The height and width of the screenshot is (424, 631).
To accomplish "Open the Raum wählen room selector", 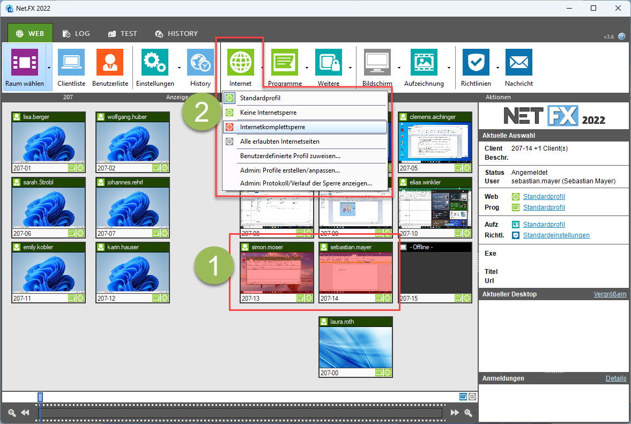I will tap(24, 67).
